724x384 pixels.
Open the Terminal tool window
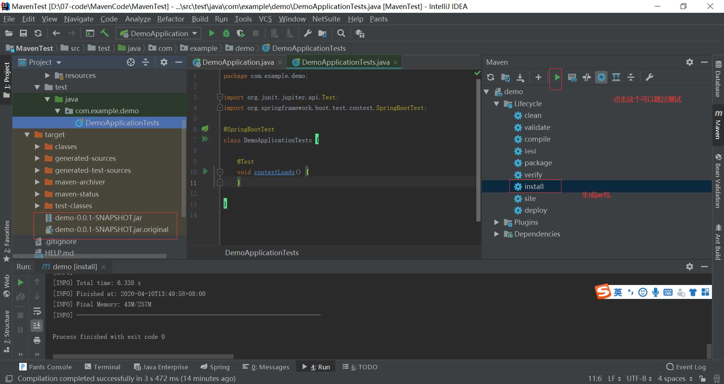(x=103, y=367)
